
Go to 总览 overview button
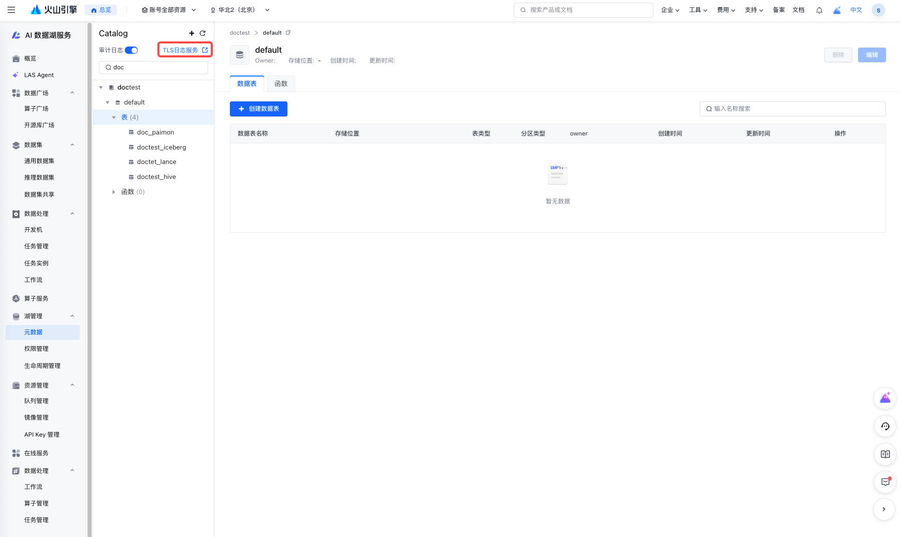point(101,10)
